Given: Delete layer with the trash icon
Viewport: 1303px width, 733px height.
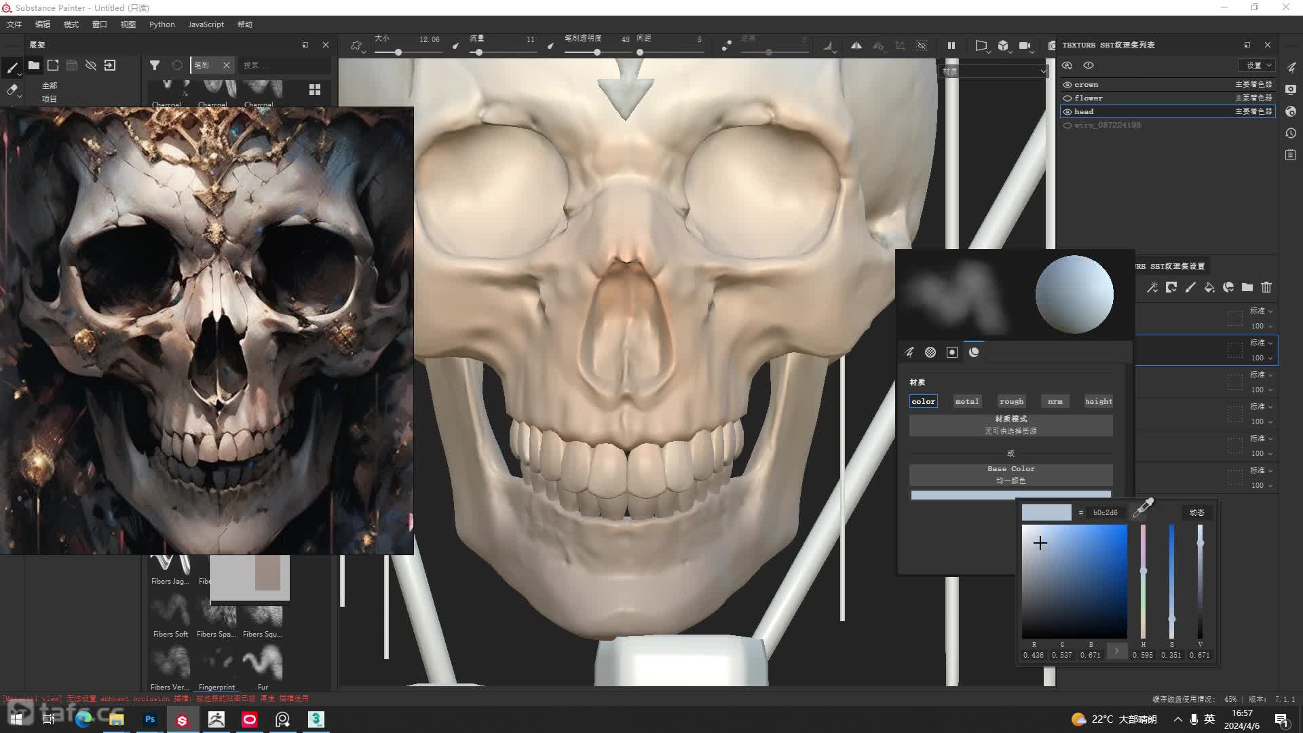Looking at the screenshot, I should tap(1266, 287).
